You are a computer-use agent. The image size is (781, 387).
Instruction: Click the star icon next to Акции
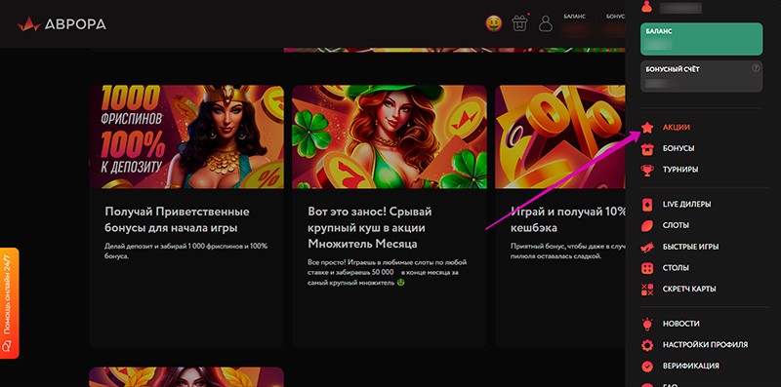point(647,128)
